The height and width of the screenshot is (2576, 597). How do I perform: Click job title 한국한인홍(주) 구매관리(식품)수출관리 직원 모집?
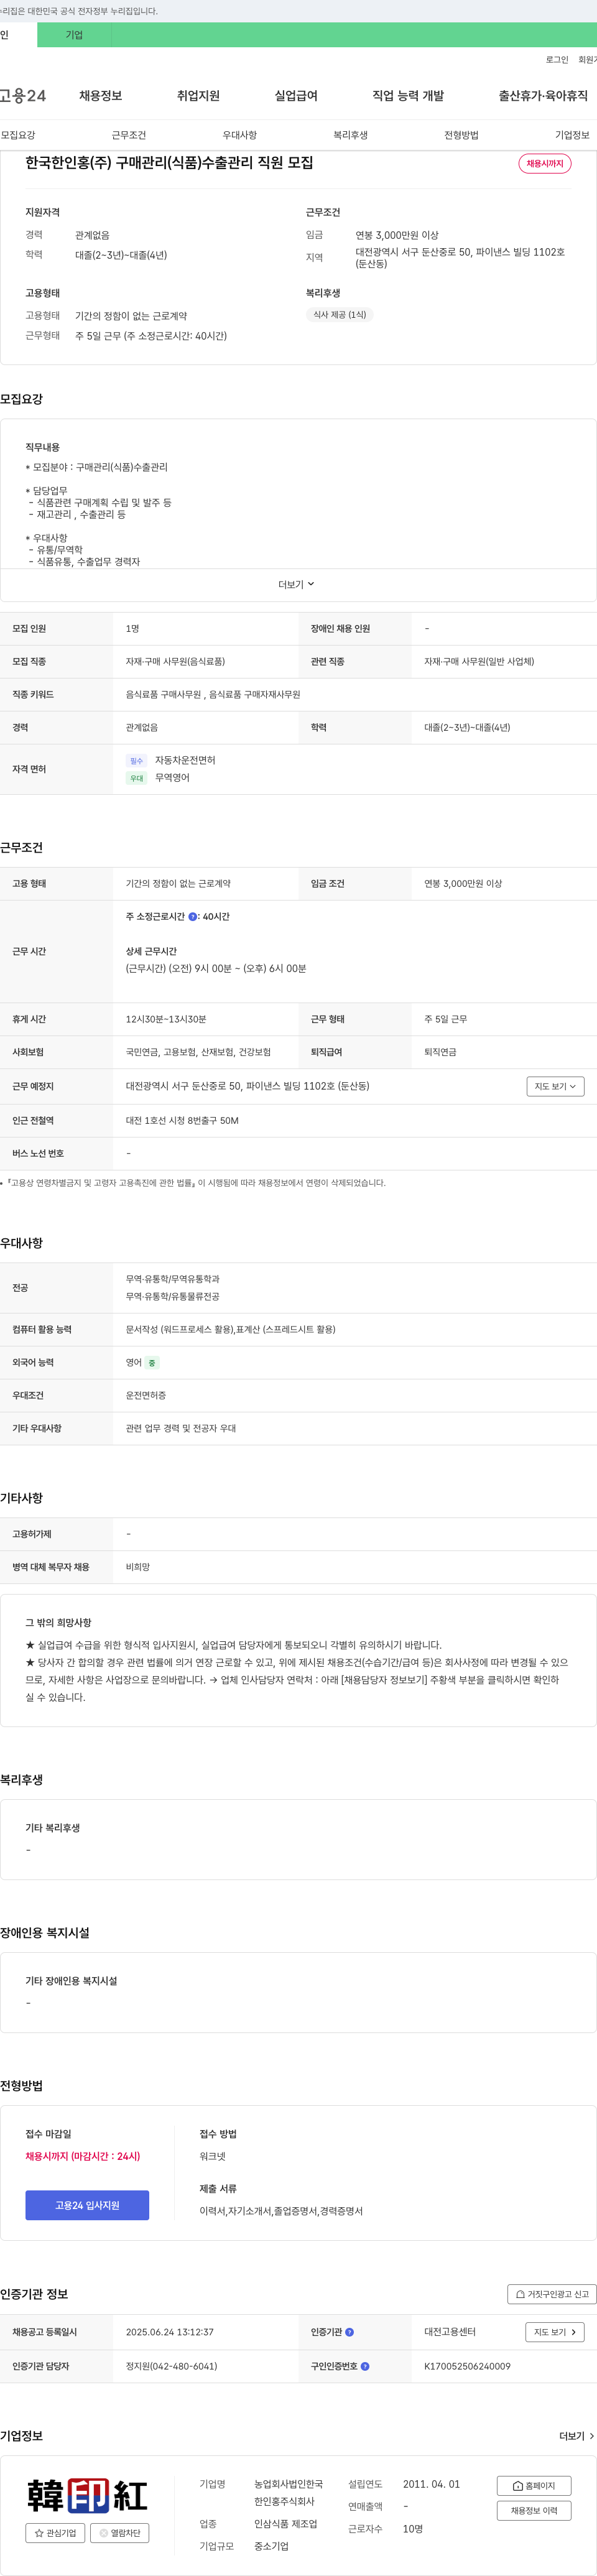point(169,163)
